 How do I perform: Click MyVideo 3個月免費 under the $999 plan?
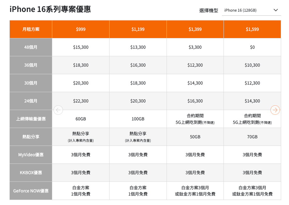pos(81,155)
